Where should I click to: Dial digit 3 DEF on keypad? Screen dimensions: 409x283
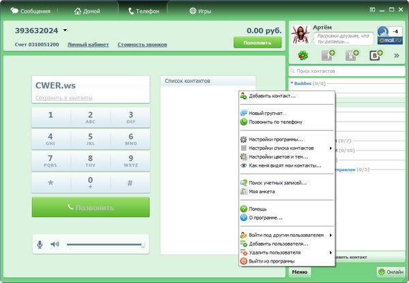tap(131, 118)
